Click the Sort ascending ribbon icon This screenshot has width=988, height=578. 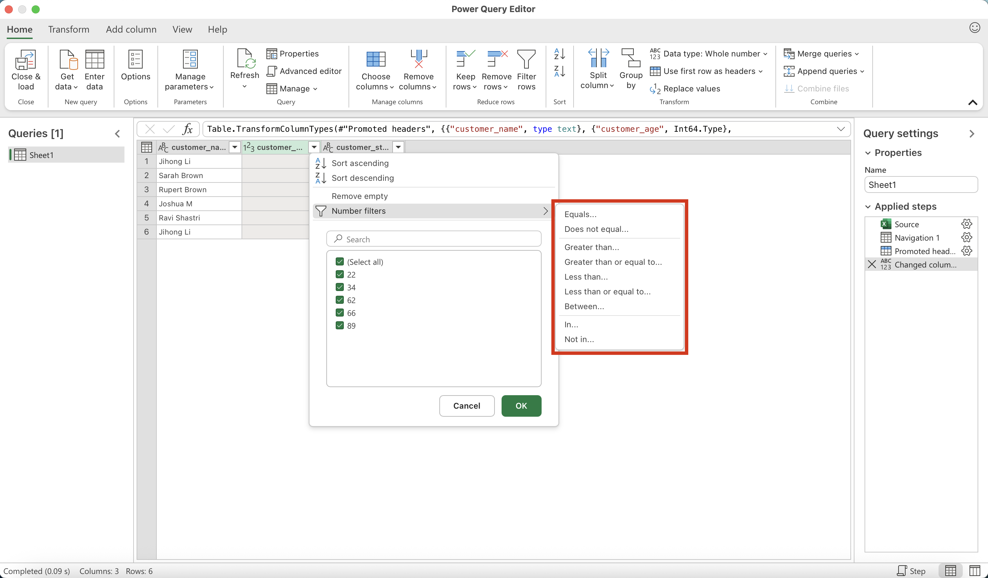(x=559, y=54)
